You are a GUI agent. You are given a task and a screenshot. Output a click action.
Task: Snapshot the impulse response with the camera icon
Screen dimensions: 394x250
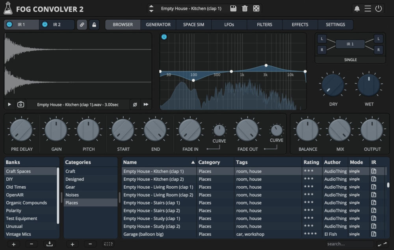point(20,104)
